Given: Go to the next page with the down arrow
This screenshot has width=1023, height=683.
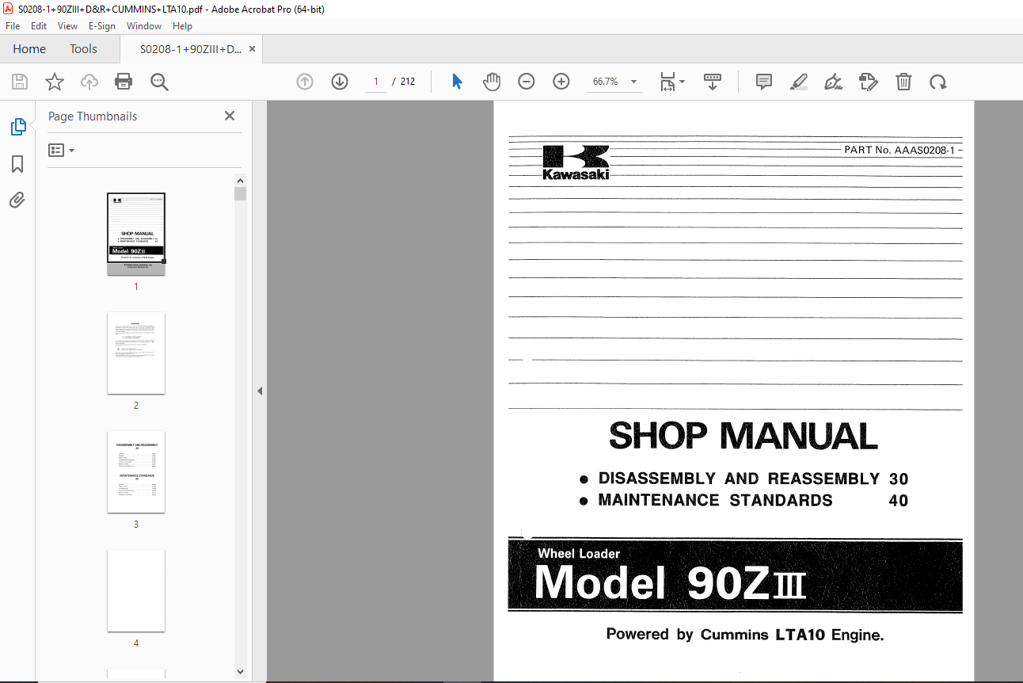Looking at the screenshot, I should pos(340,82).
